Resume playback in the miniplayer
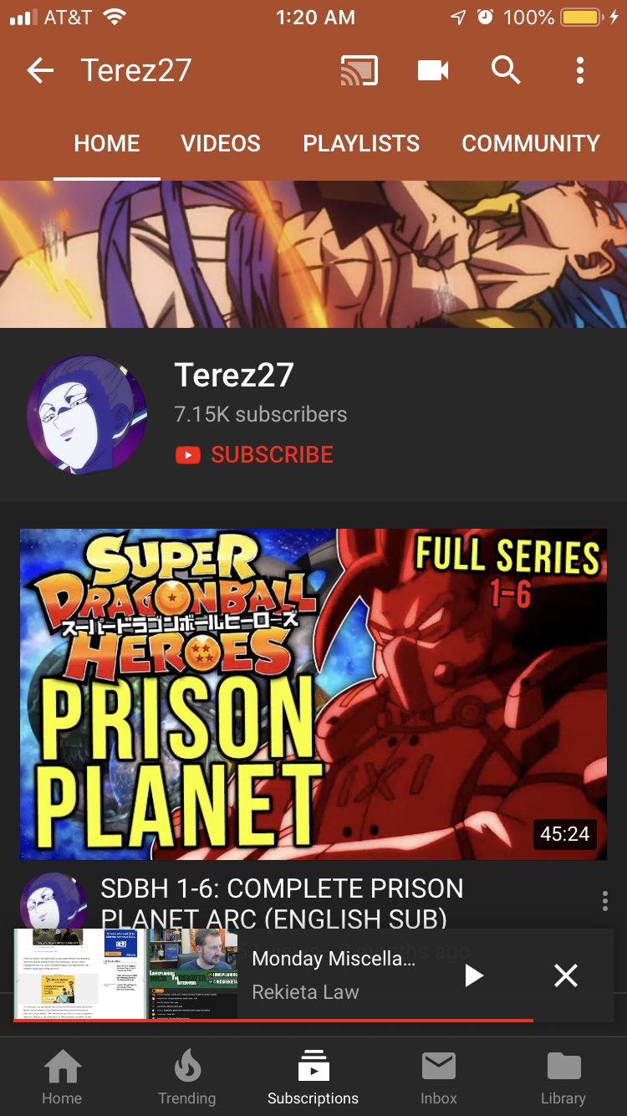627x1116 pixels. pyautogui.click(x=474, y=975)
